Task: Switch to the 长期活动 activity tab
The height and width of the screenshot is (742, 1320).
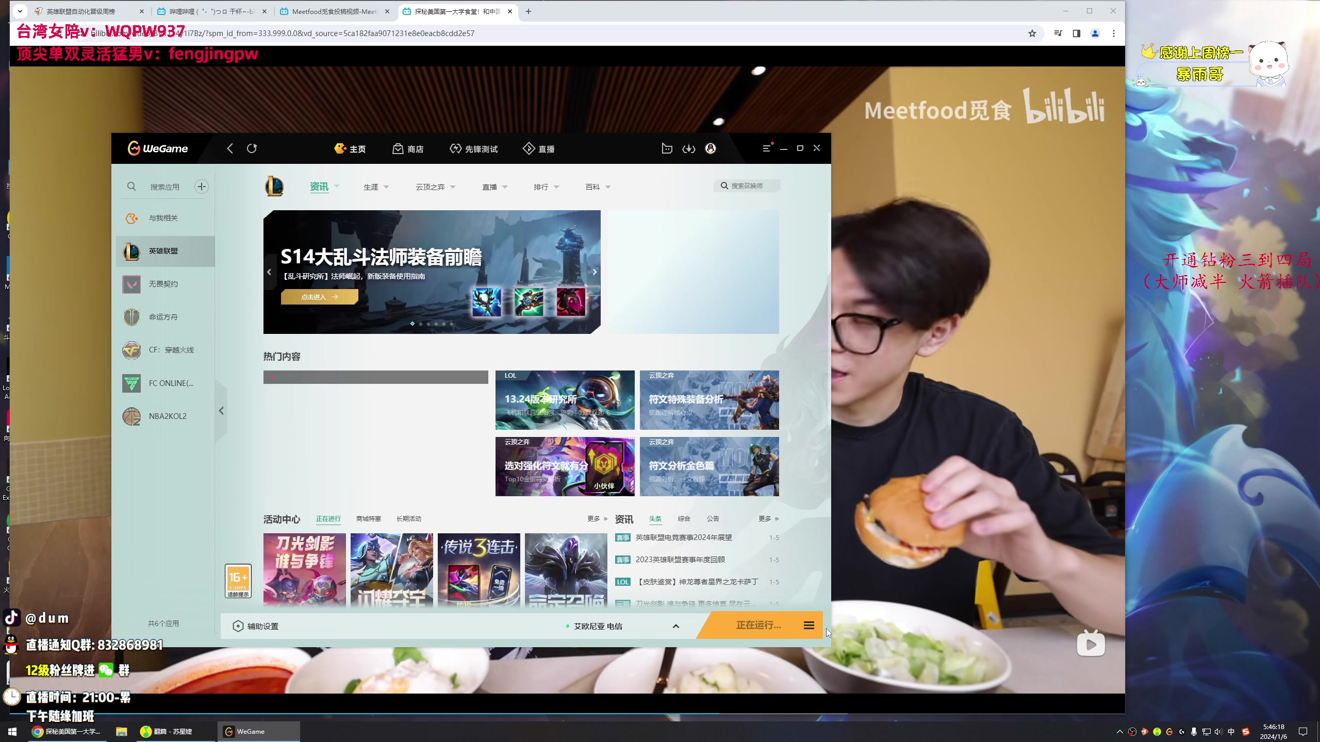Action: pyautogui.click(x=408, y=519)
